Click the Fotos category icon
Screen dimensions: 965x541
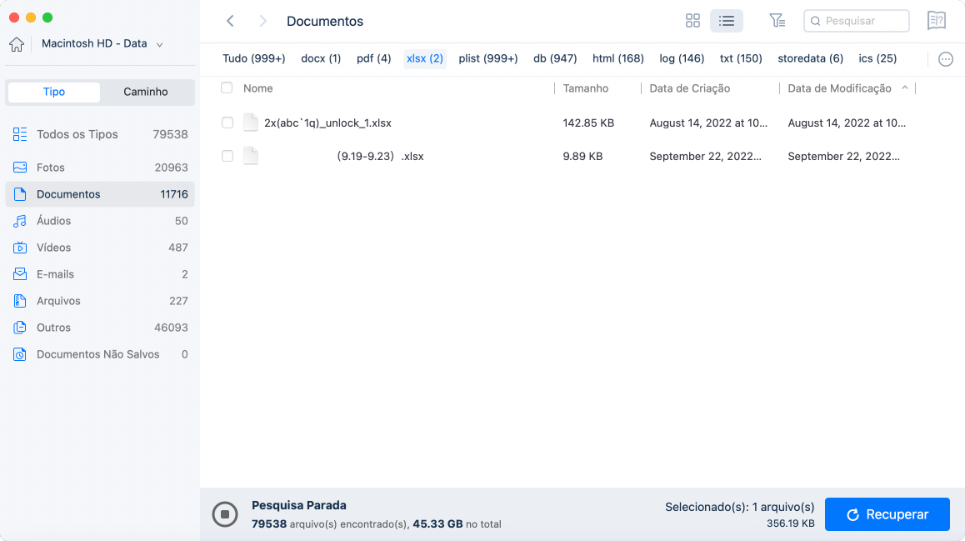pyautogui.click(x=20, y=168)
